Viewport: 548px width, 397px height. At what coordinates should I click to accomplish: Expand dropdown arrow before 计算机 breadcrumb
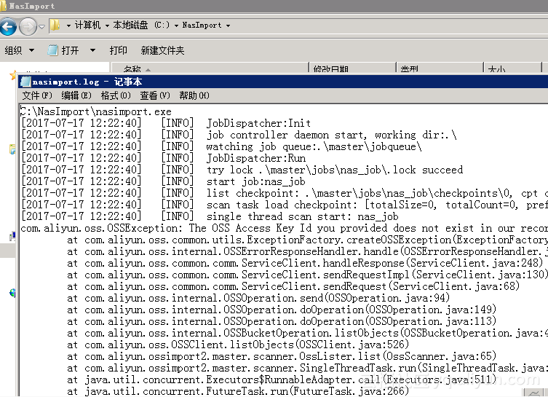68,25
